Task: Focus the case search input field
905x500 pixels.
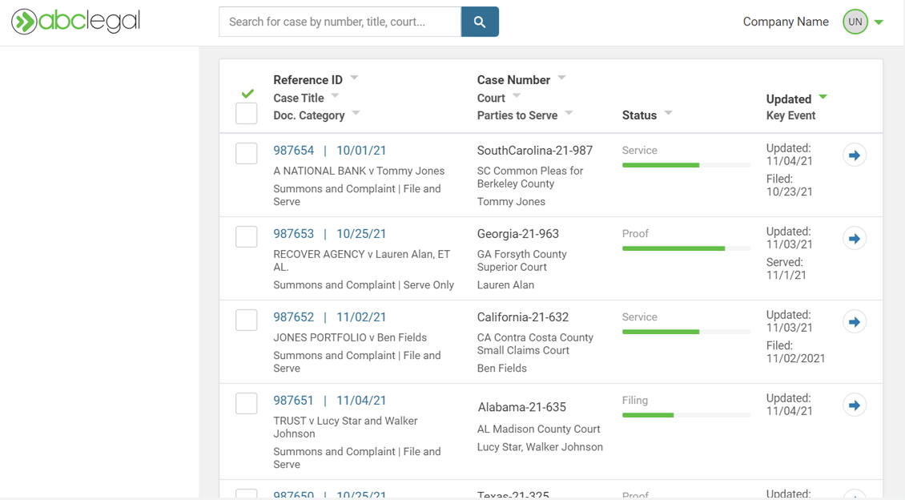Action: click(x=340, y=22)
